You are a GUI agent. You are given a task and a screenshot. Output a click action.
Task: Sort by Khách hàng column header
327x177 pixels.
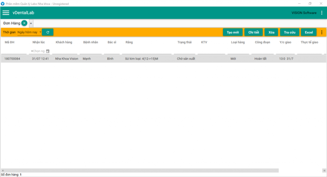tap(64, 42)
